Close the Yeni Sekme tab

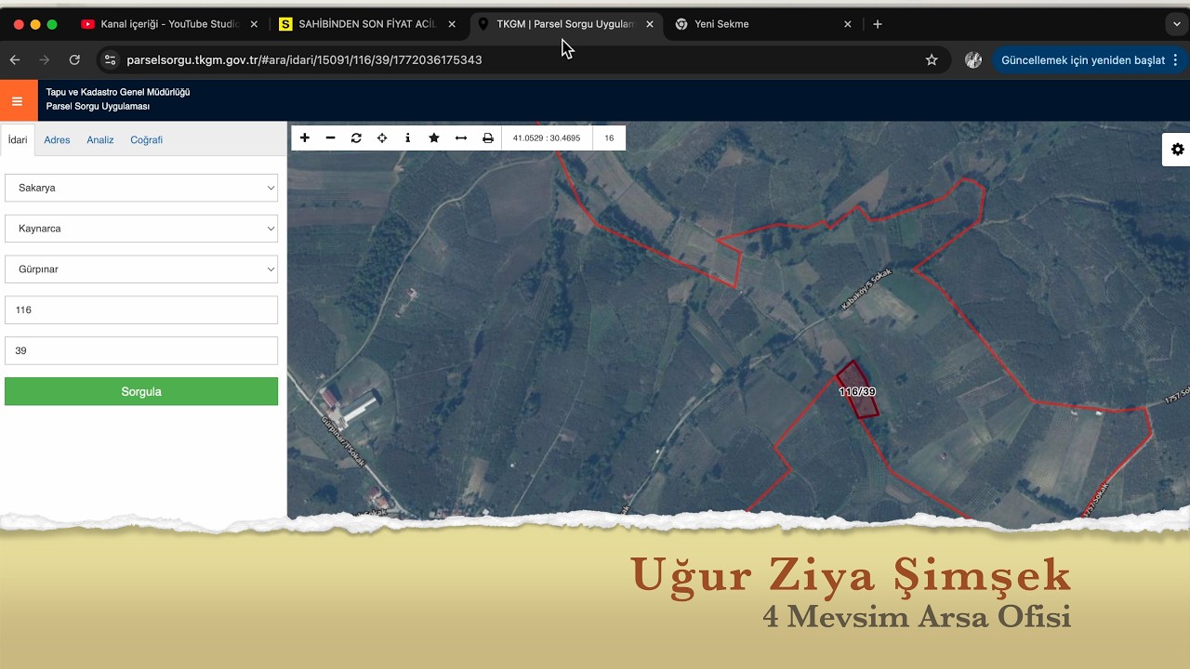pos(847,24)
